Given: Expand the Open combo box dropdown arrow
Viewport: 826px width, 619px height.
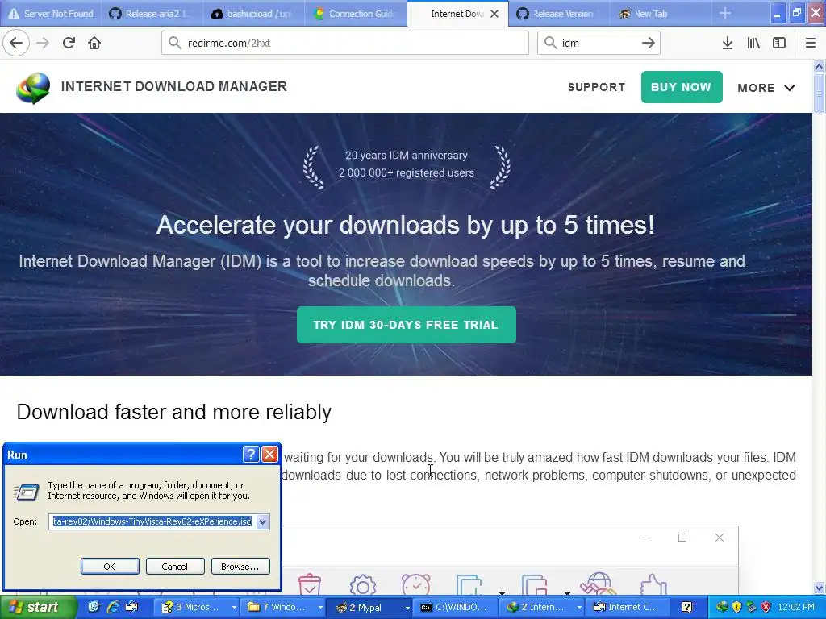Looking at the screenshot, I should point(262,521).
